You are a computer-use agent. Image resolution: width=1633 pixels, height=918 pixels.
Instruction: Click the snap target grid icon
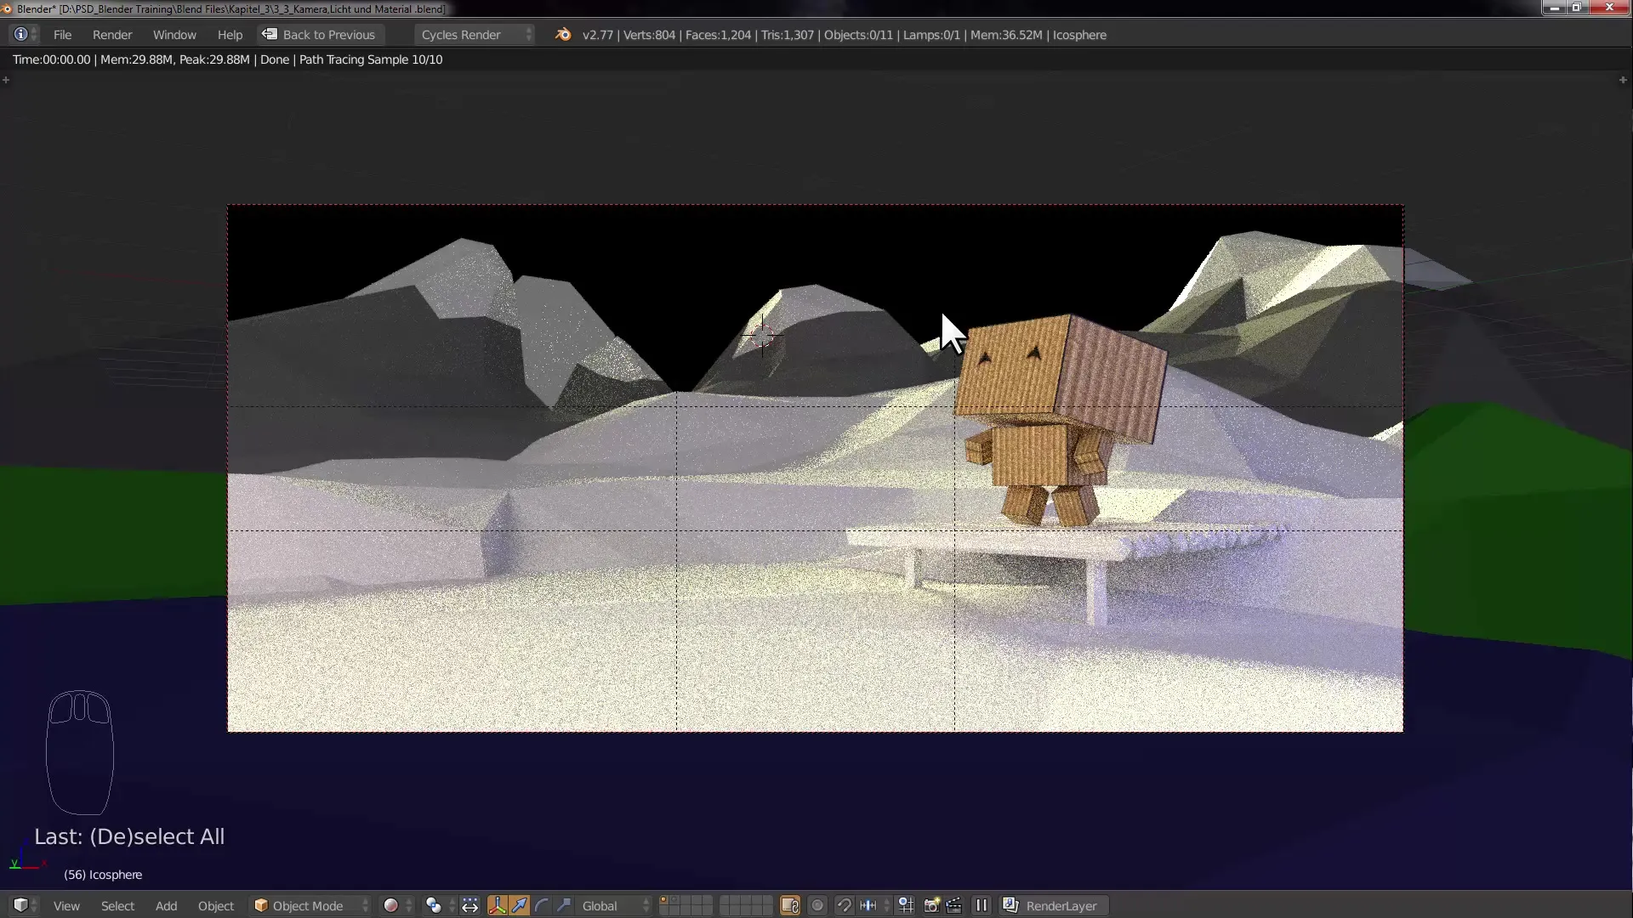906,906
